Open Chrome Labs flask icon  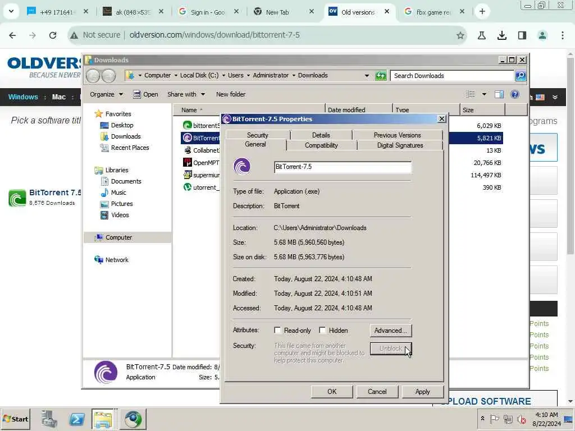pyautogui.click(x=481, y=35)
